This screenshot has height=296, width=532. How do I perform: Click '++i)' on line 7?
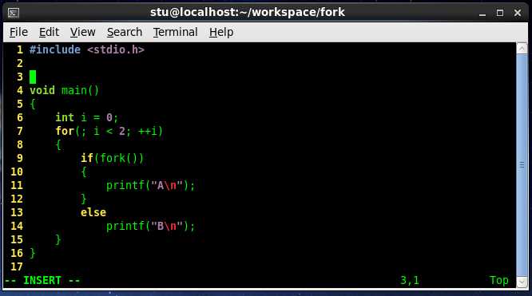150,131
